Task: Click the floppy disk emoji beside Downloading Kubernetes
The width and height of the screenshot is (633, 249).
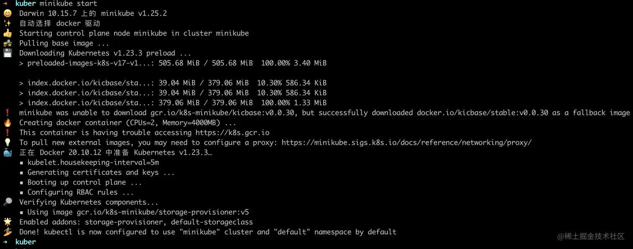Action: pos(7,53)
